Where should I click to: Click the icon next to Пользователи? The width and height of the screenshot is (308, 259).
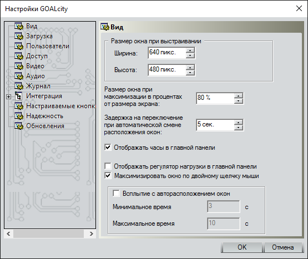click(19, 46)
